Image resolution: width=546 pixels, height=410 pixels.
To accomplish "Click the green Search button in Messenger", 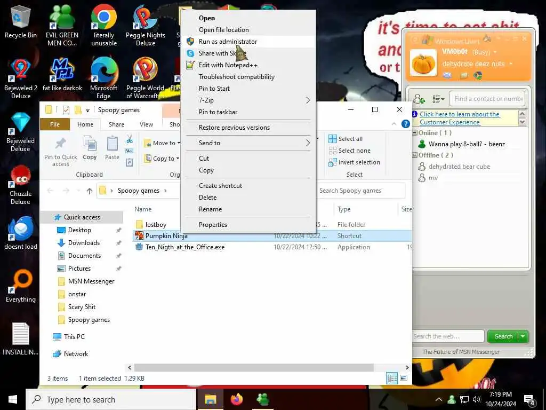I will (503, 336).
